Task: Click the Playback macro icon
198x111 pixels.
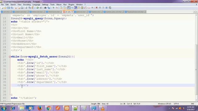Action: [103, 8]
